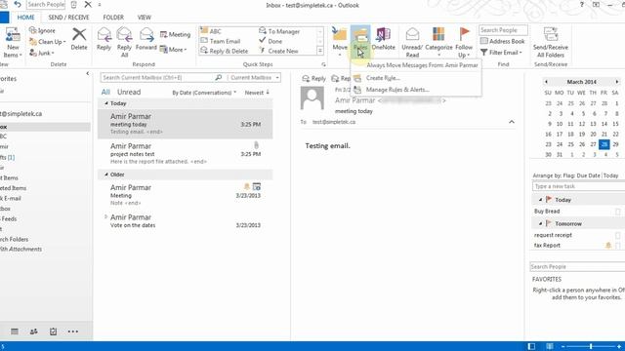Reply with a Meeting
625x351 pixels.
coord(175,35)
